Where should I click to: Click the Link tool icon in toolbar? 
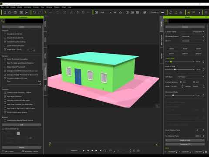pos(71,13)
